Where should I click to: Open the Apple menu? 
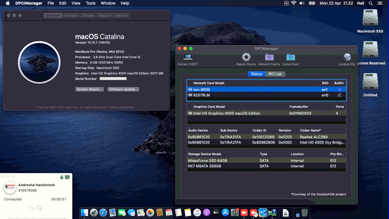7,3
